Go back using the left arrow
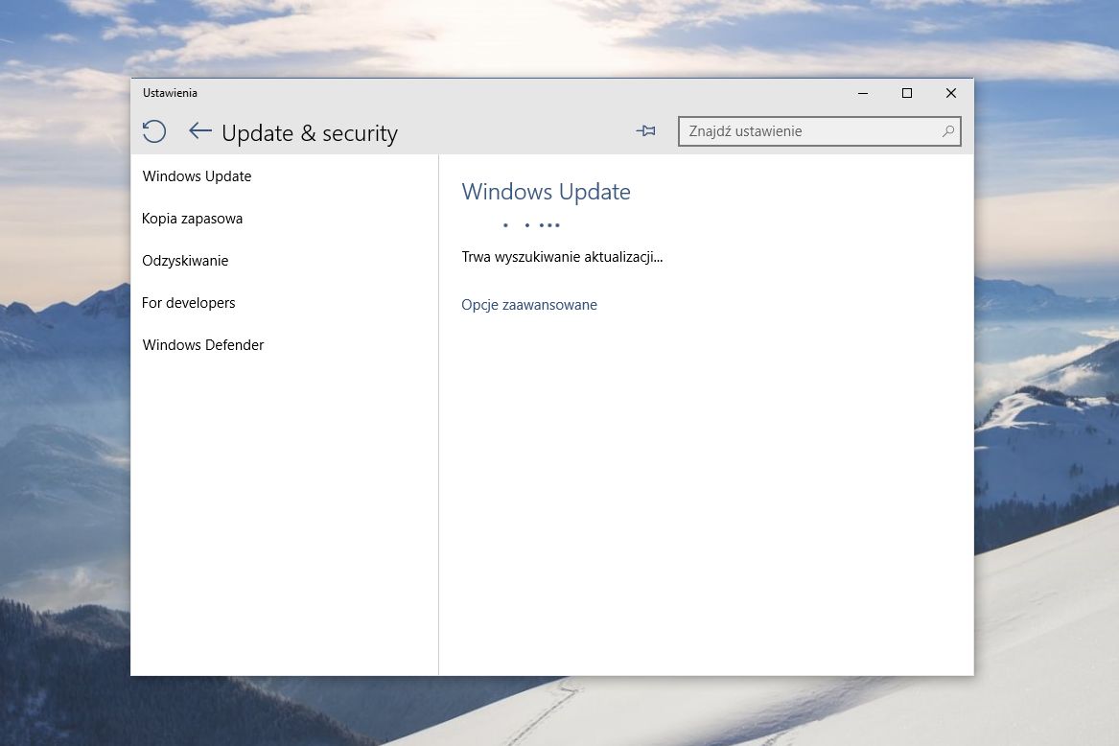The height and width of the screenshot is (746, 1119). [199, 130]
